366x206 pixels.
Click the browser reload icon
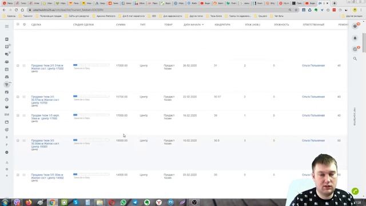pos(16,10)
